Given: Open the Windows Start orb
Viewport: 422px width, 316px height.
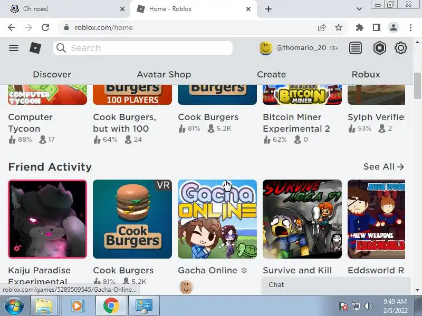Looking at the screenshot, I should (14, 305).
